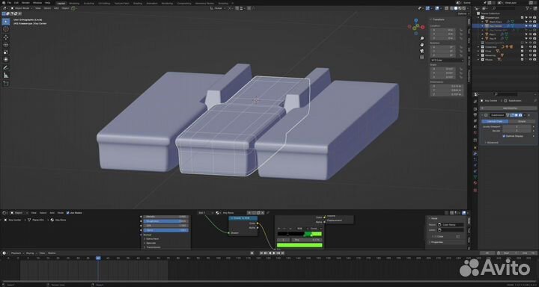Select the 3D Cursor tool

coord(6,30)
